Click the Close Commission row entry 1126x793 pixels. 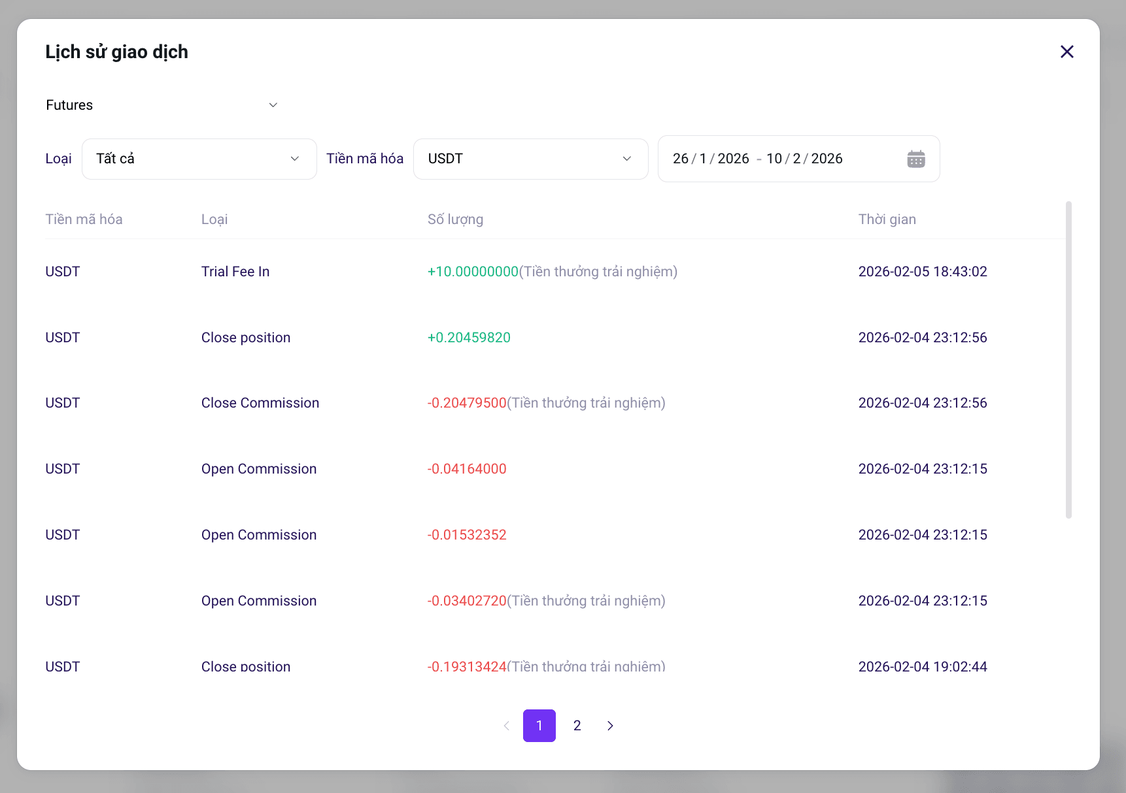pos(260,403)
